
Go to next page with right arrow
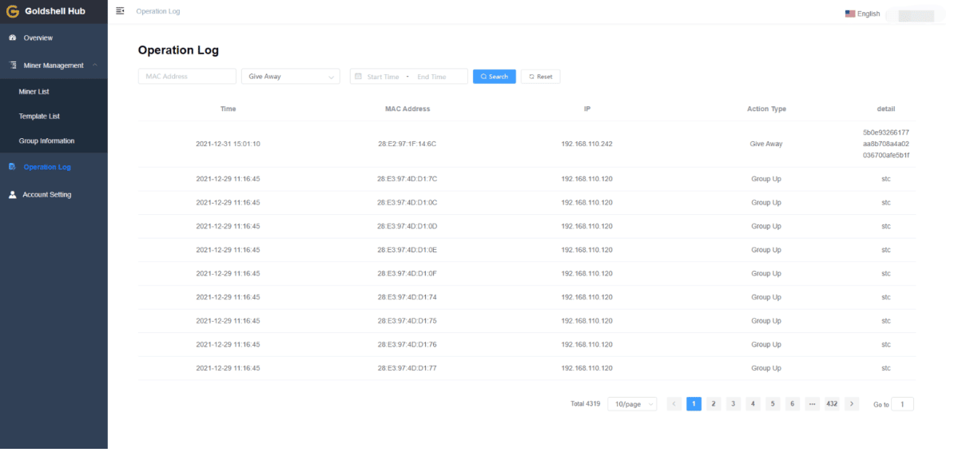click(852, 404)
